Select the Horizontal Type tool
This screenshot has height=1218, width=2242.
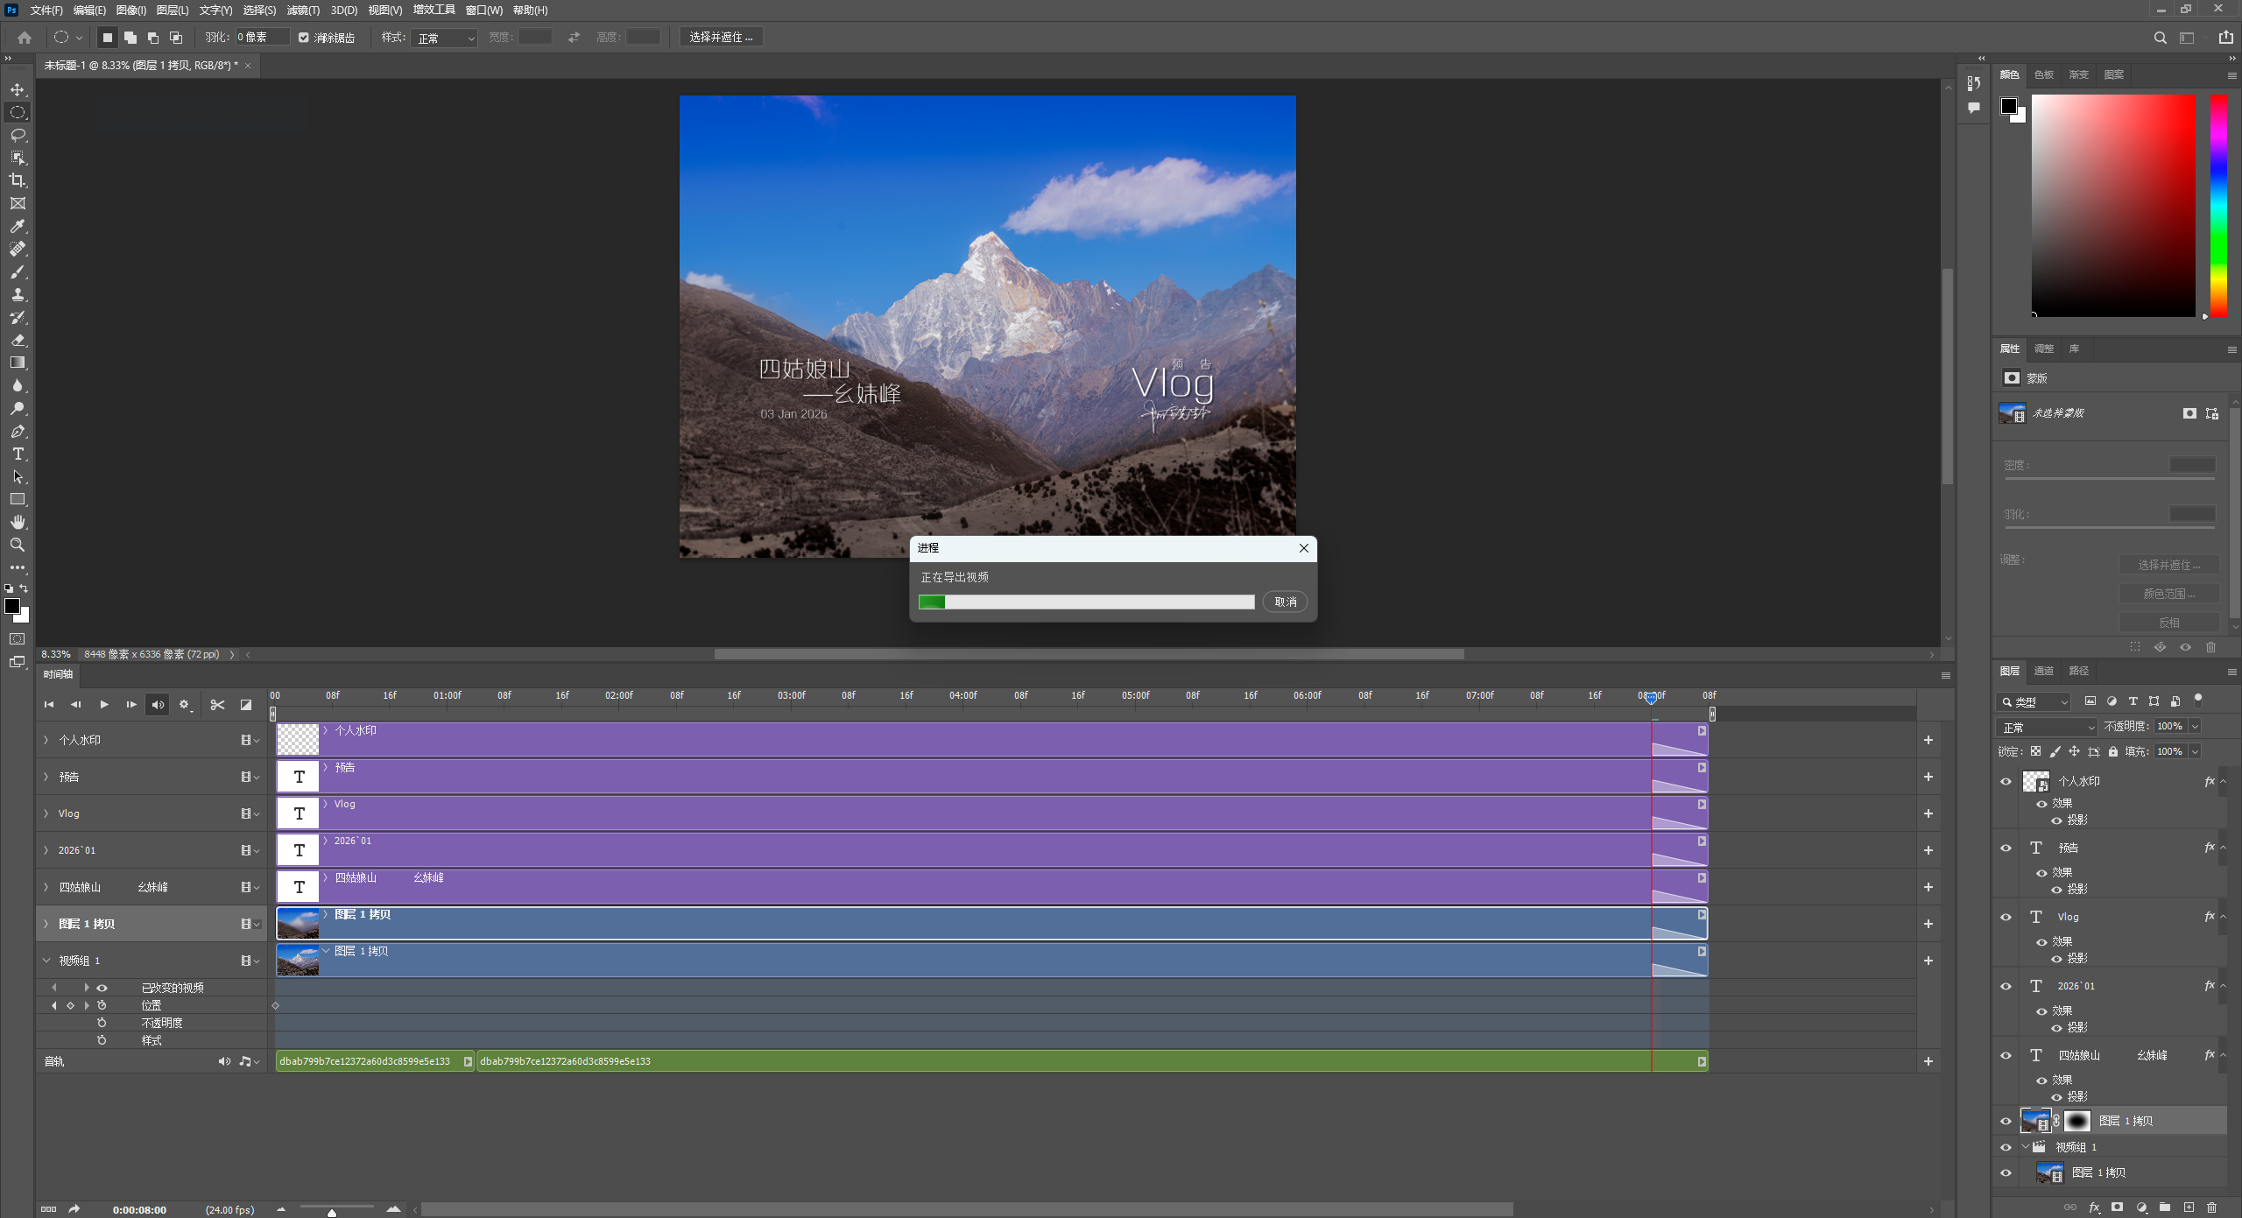(x=18, y=454)
